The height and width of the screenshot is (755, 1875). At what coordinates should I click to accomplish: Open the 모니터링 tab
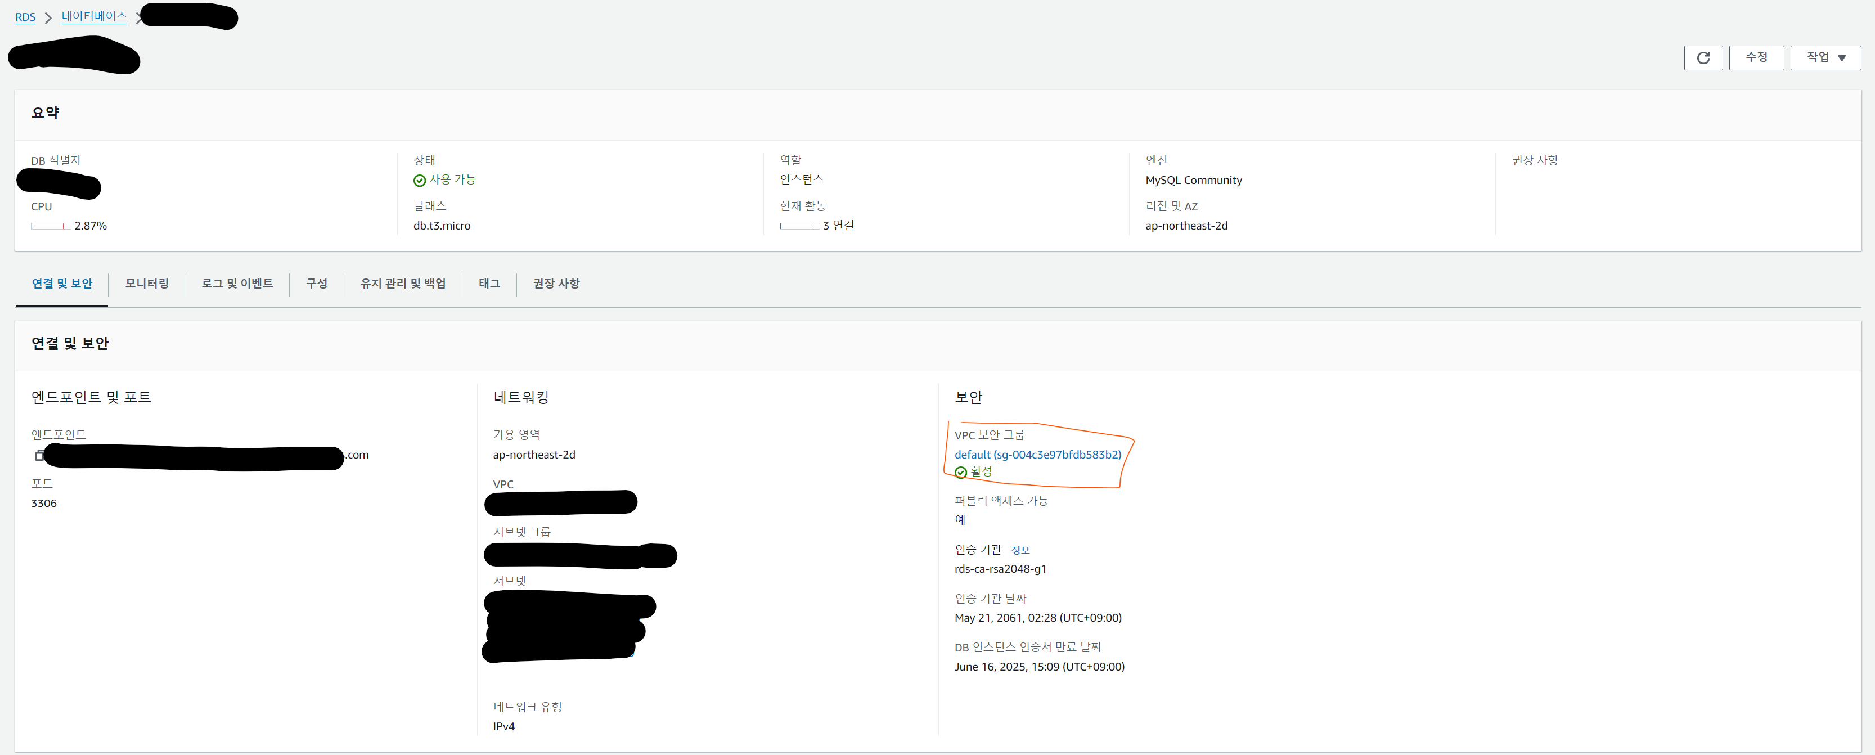[146, 283]
